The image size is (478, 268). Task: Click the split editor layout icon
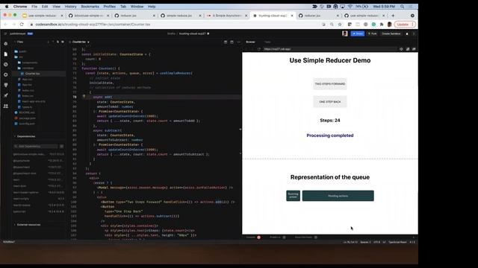tap(226, 42)
